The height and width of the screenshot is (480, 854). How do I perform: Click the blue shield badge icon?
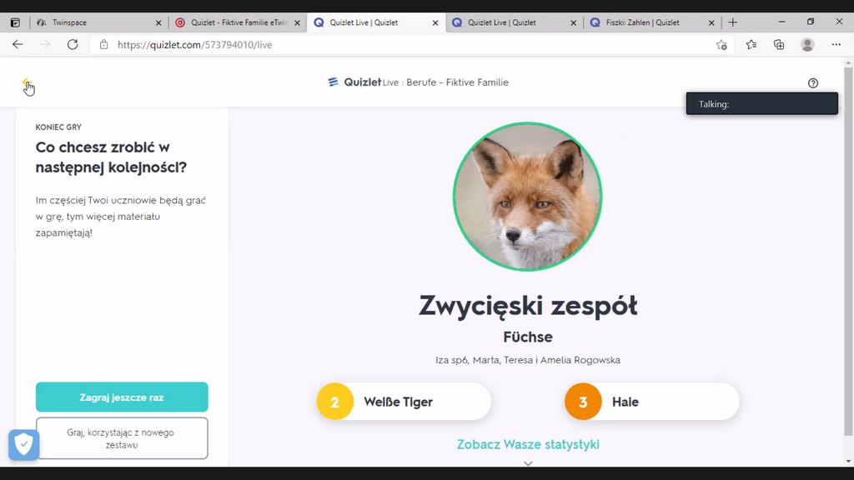(x=23, y=445)
